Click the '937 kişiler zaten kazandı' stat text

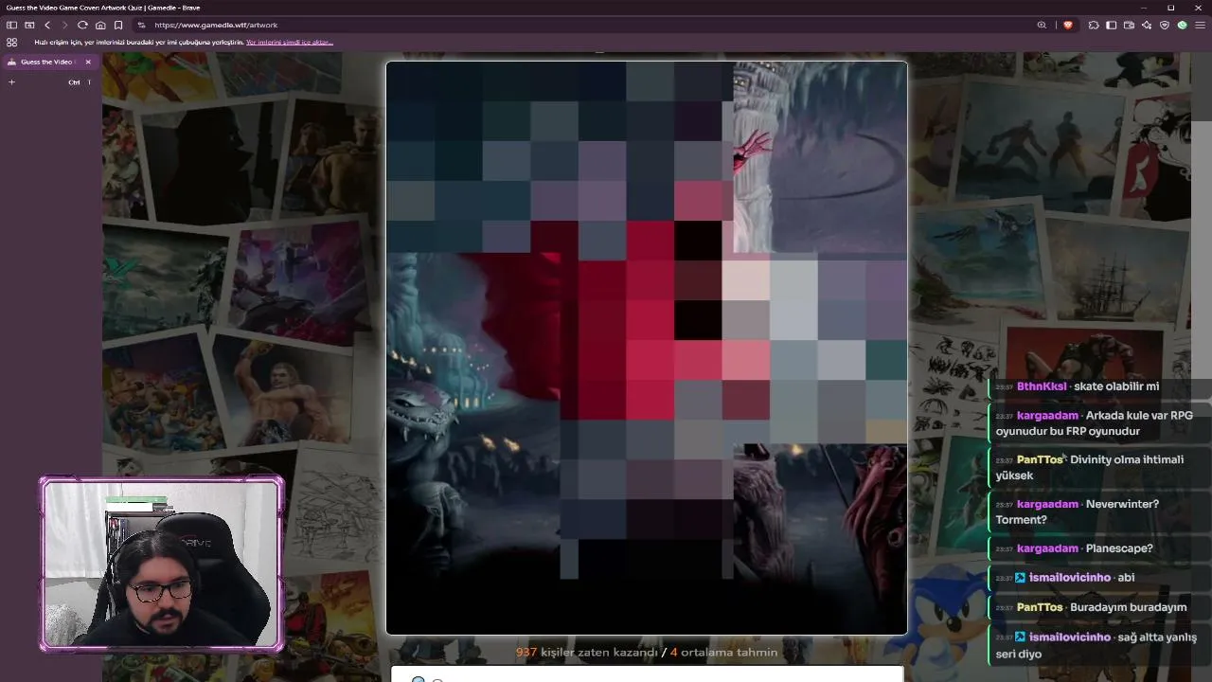(586, 652)
